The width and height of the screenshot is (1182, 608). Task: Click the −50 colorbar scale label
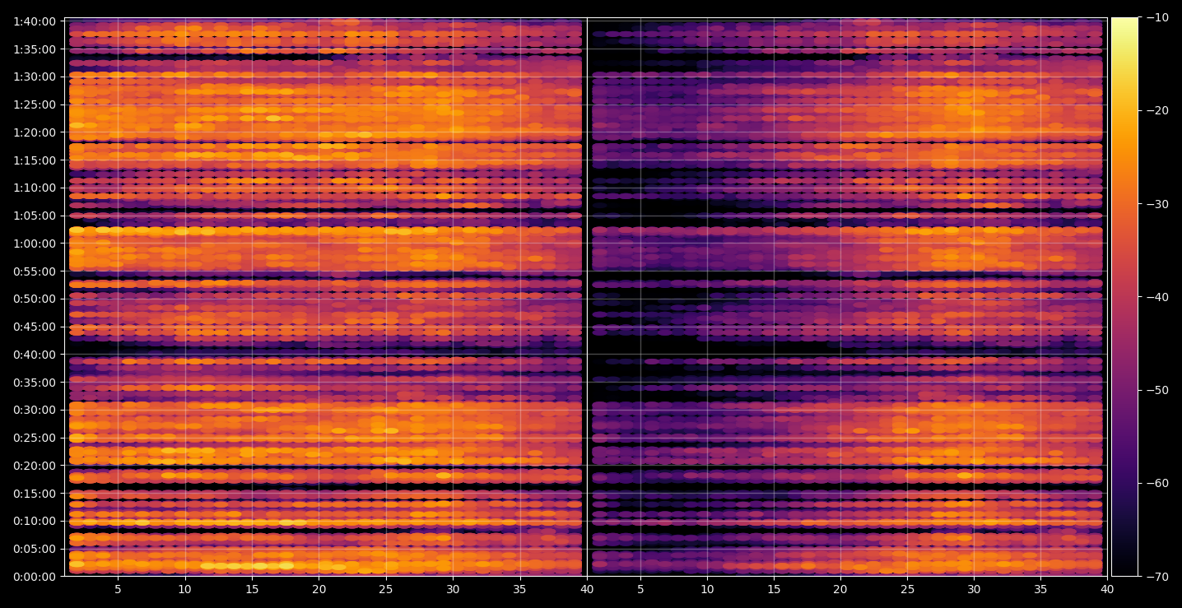1156,390
